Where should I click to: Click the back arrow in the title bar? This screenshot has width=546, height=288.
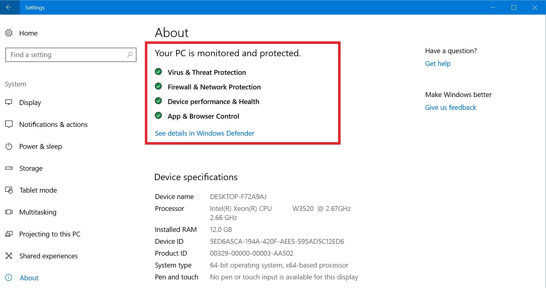[x=9, y=7]
